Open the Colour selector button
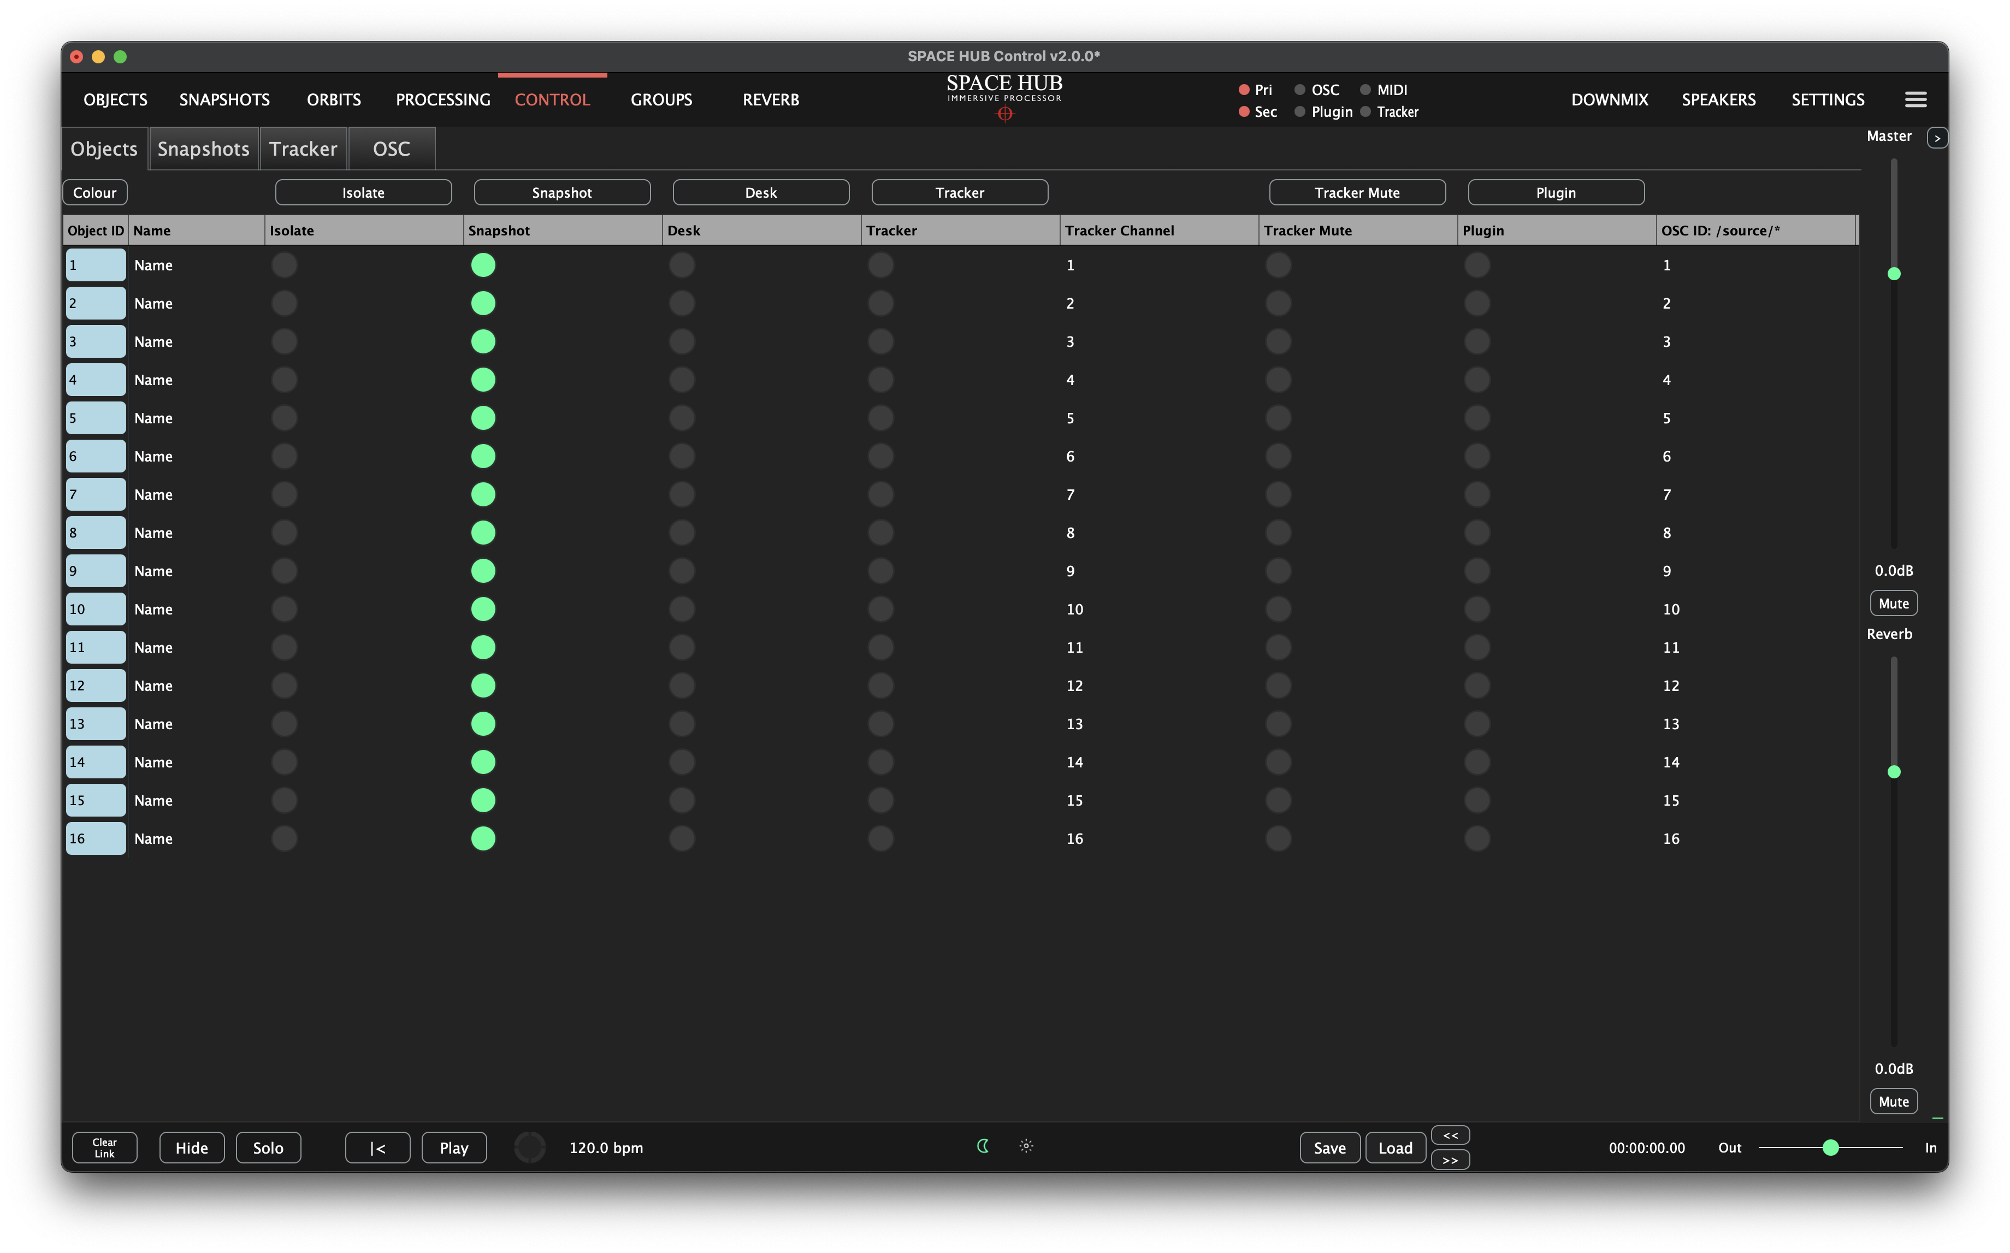Screen dimensions: 2010x1253 94,192
